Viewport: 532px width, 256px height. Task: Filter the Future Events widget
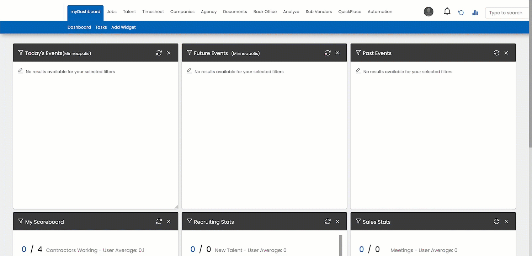click(190, 53)
